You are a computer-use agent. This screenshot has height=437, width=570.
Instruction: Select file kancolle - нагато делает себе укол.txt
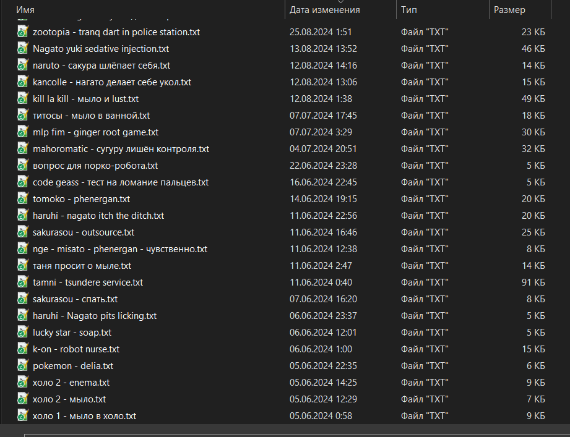click(x=112, y=82)
